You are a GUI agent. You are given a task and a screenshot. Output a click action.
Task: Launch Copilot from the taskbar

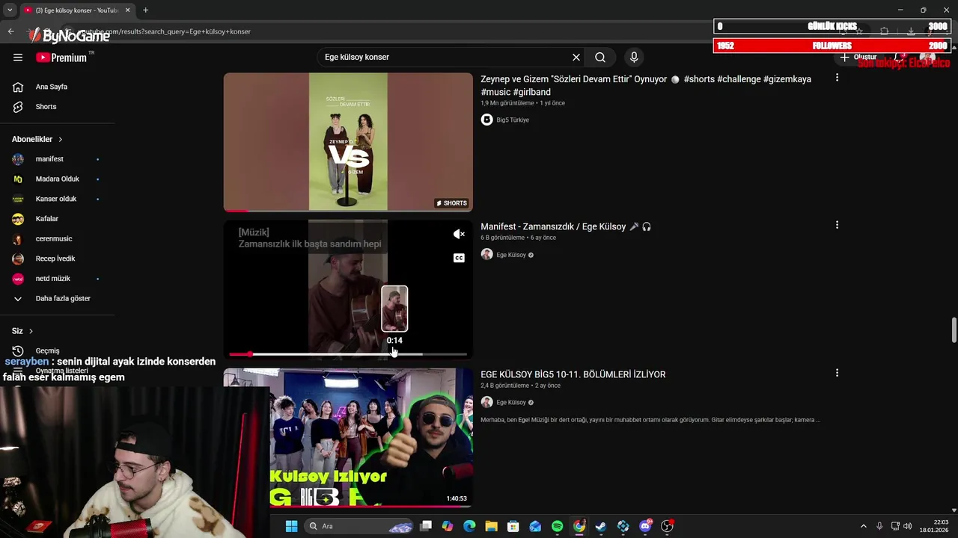coord(448,526)
